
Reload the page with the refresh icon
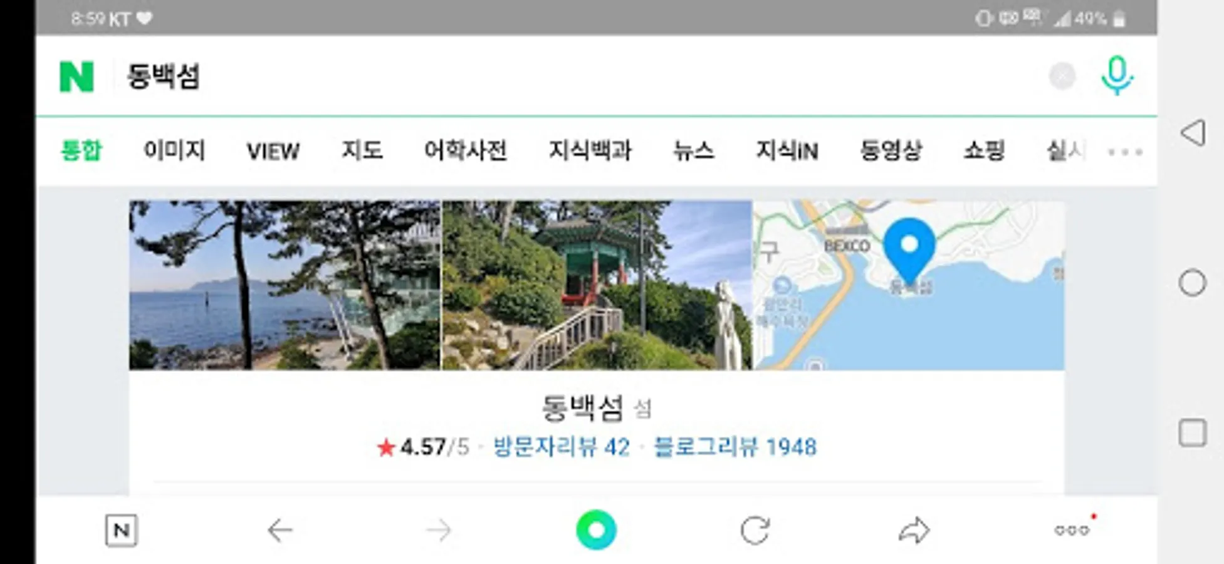pos(755,531)
